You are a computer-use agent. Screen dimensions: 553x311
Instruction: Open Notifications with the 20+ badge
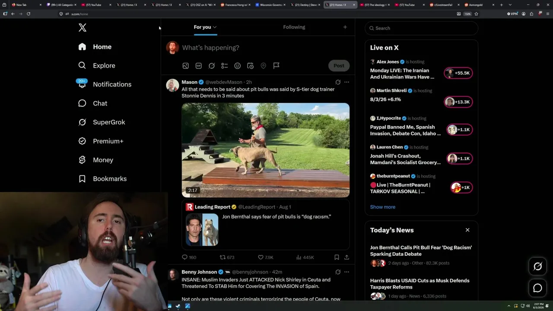(x=104, y=84)
